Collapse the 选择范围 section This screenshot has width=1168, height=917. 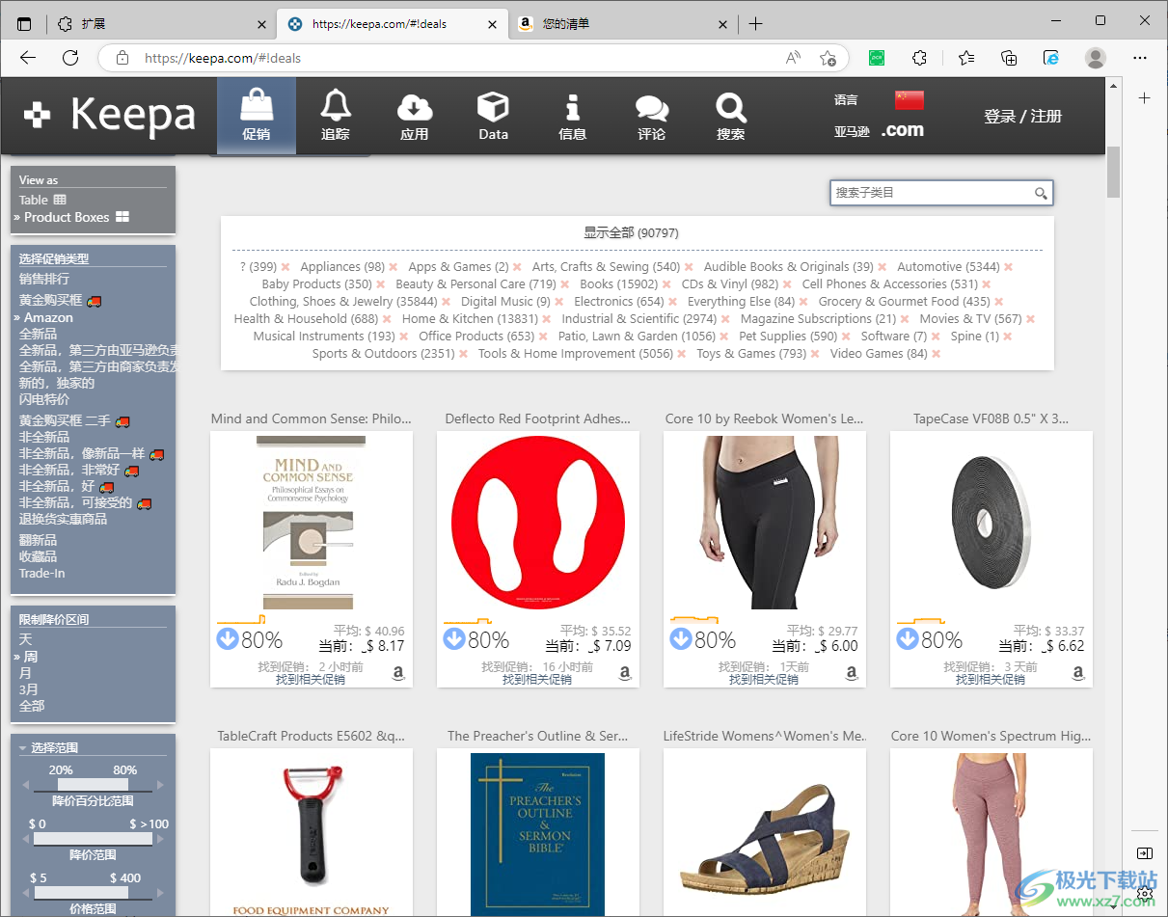tap(48, 747)
